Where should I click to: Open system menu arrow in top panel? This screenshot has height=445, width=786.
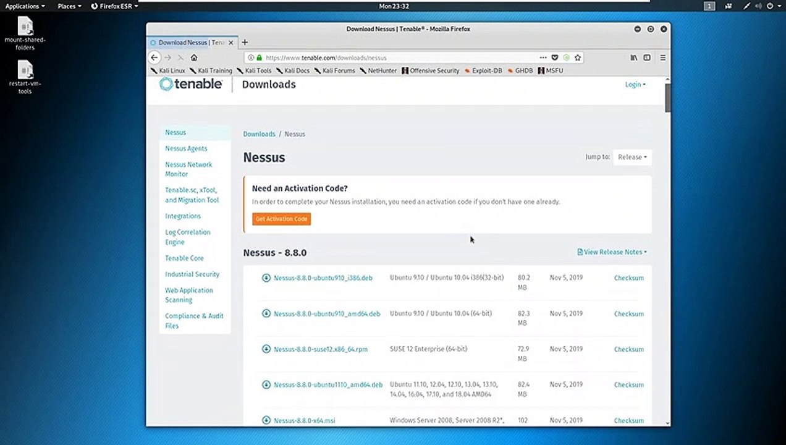click(780, 6)
